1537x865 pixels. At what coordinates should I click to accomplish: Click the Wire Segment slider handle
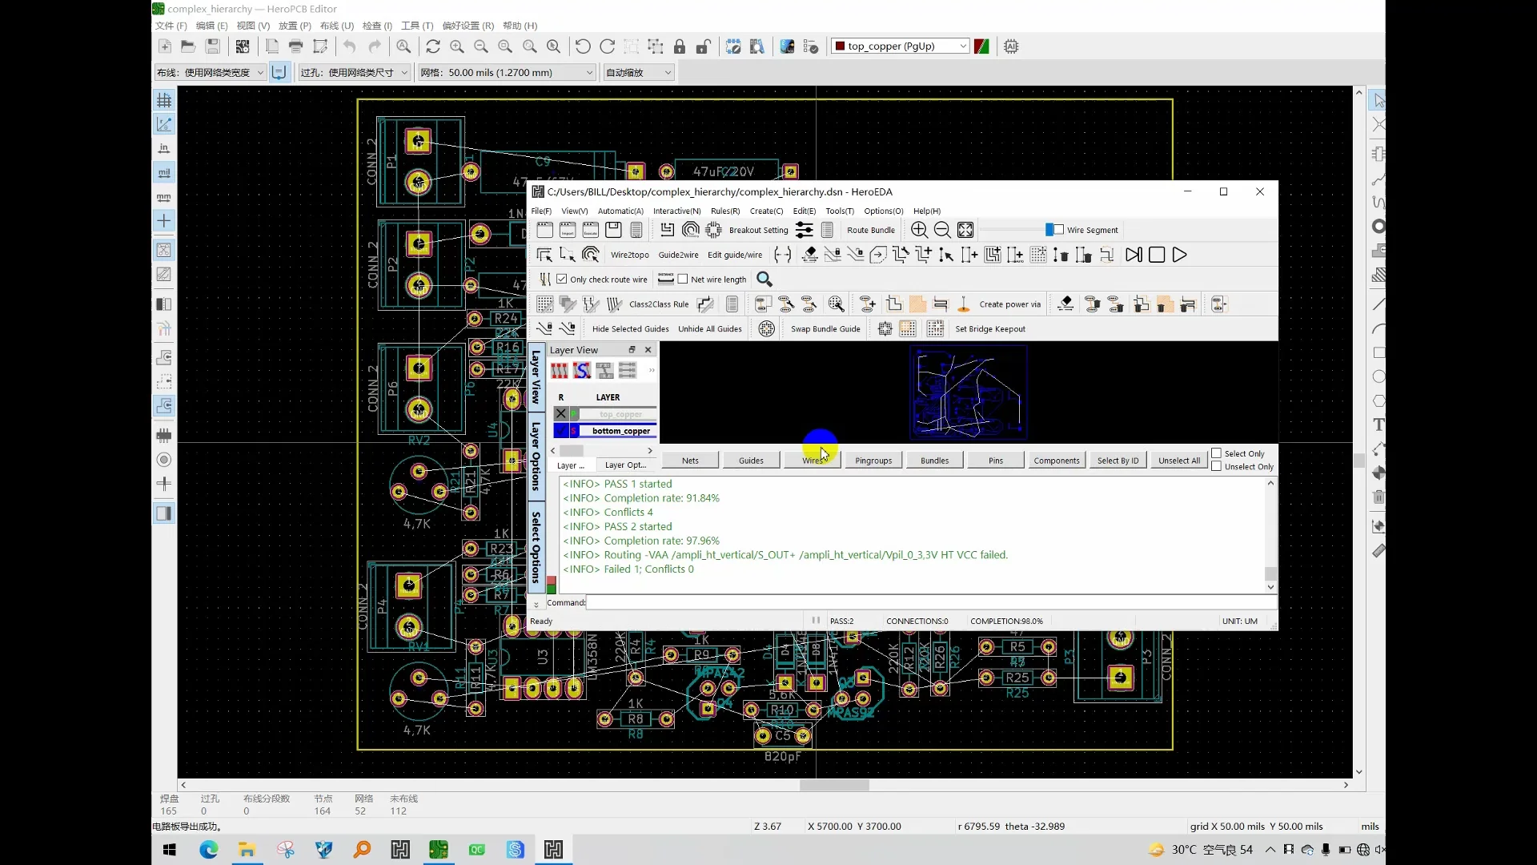pyautogui.click(x=1049, y=230)
